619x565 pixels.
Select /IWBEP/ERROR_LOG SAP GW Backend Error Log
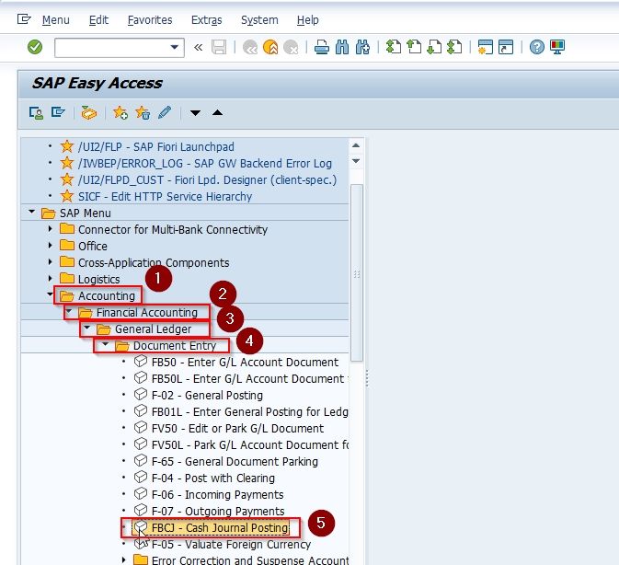[205, 164]
